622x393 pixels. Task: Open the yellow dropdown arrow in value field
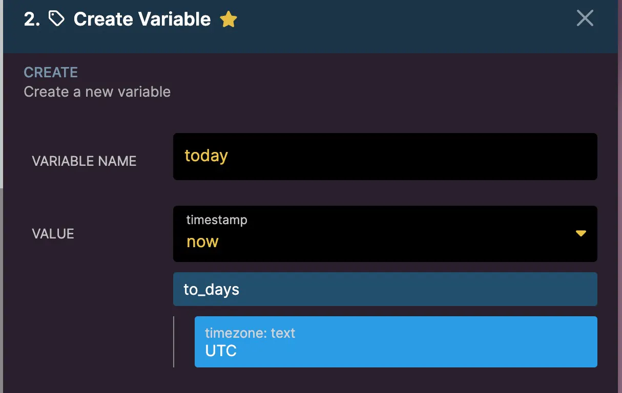click(x=580, y=233)
